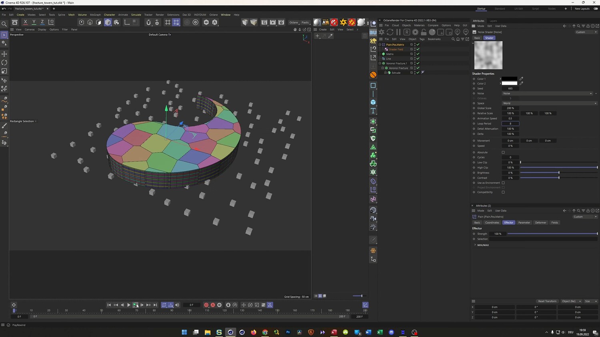Open Custom dropdown in Plain effector attributes
Image resolution: width=600 pixels, height=337 pixels.
[585, 217]
